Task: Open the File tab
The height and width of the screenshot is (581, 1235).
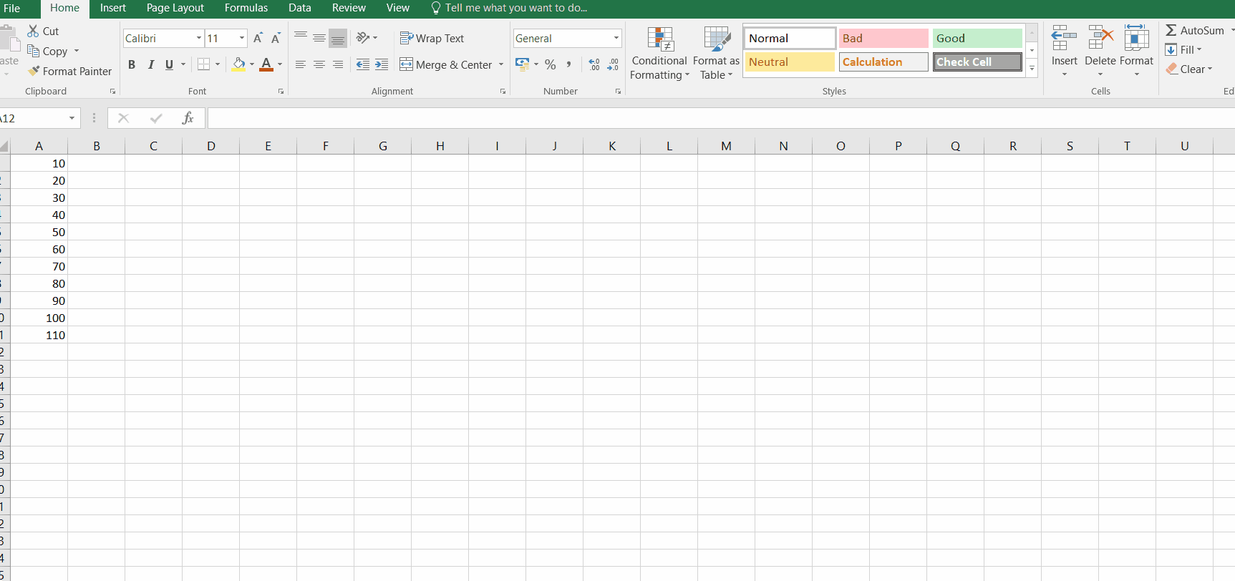Action: click(12, 8)
